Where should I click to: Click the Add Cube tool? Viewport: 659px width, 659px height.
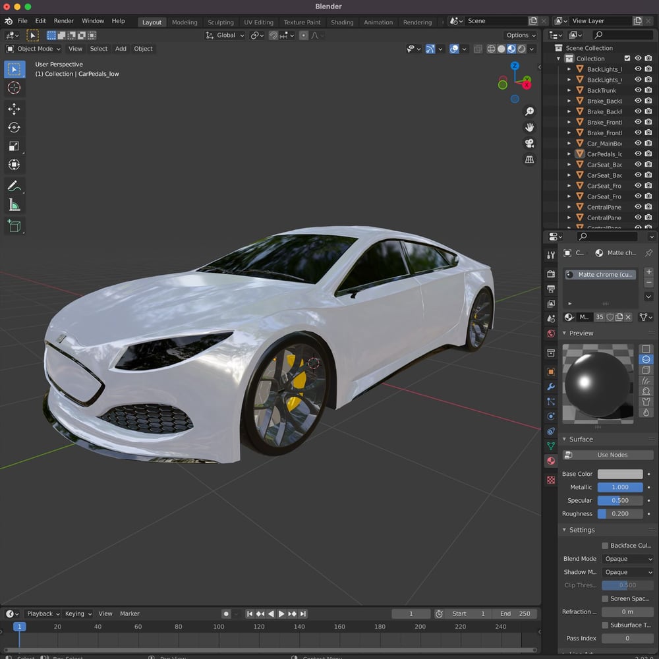14,227
